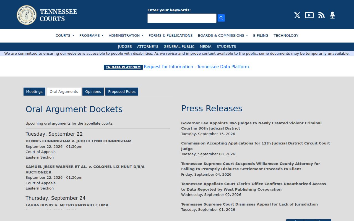Screen dimensions: 354x221
Task: Click the TN Data Platform badge
Action: 123,67
